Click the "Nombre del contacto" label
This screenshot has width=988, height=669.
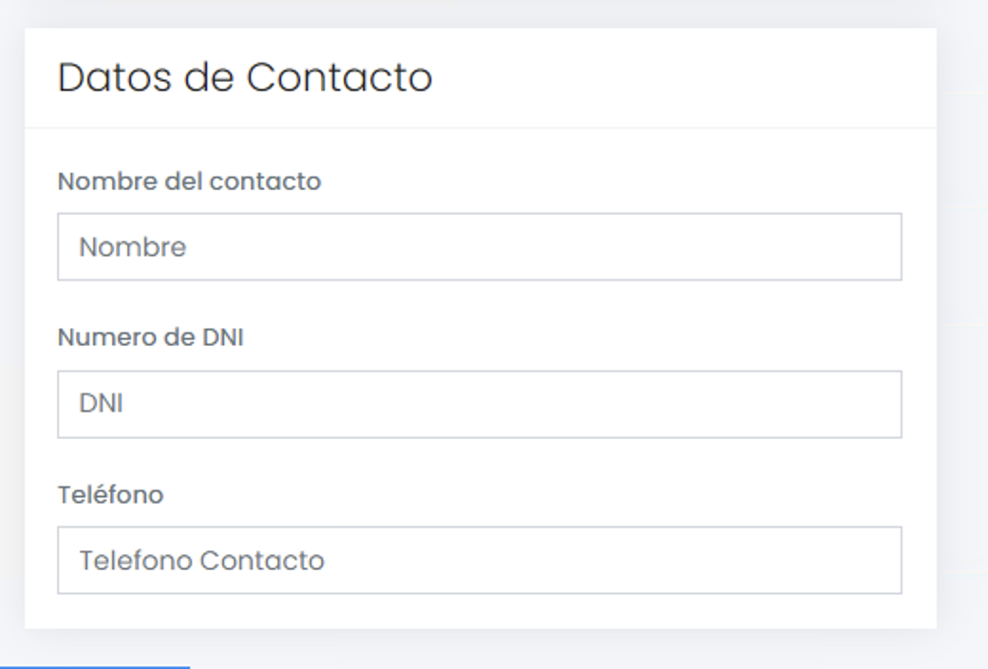(189, 181)
